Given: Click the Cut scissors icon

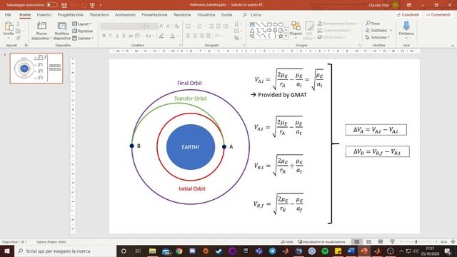Looking at the screenshot, I should point(18,24).
